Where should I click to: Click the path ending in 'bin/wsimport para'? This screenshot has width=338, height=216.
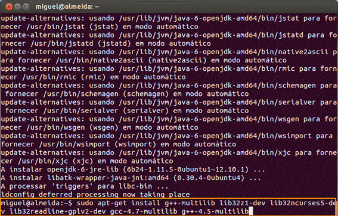tap(226, 136)
